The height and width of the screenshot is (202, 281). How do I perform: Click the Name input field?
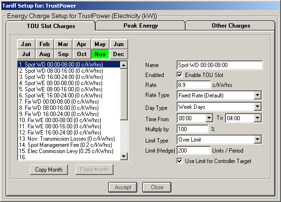pos(219,65)
